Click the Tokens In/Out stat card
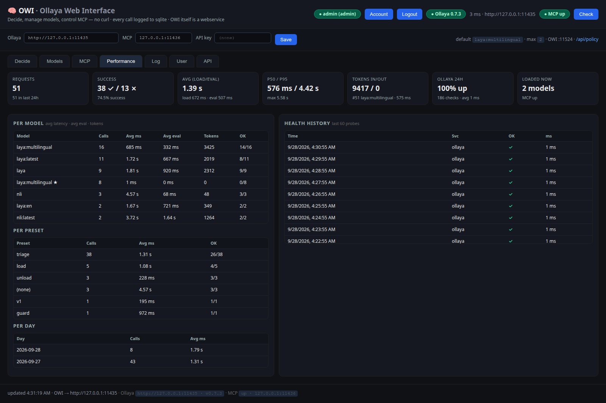Screen dimensions: 606x403 [x=388, y=89]
